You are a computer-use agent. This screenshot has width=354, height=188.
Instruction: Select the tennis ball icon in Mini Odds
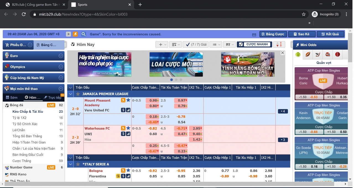click(298, 54)
